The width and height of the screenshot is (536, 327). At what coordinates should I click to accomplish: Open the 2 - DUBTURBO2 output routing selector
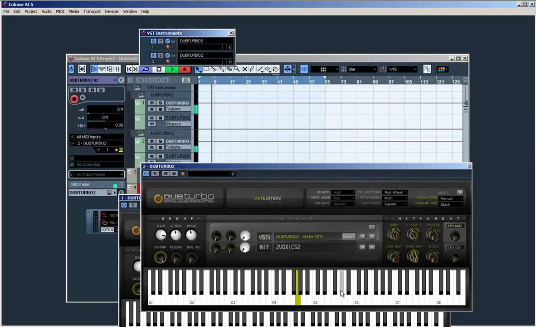pyautogui.click(x=97, y=143)
